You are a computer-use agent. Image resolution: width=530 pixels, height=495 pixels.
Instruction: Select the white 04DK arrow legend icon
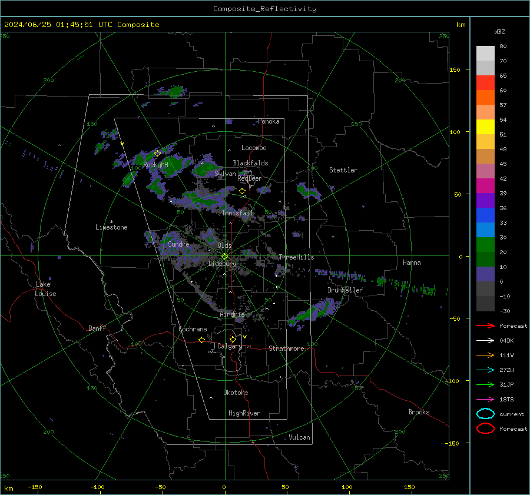tap(485, 340)
